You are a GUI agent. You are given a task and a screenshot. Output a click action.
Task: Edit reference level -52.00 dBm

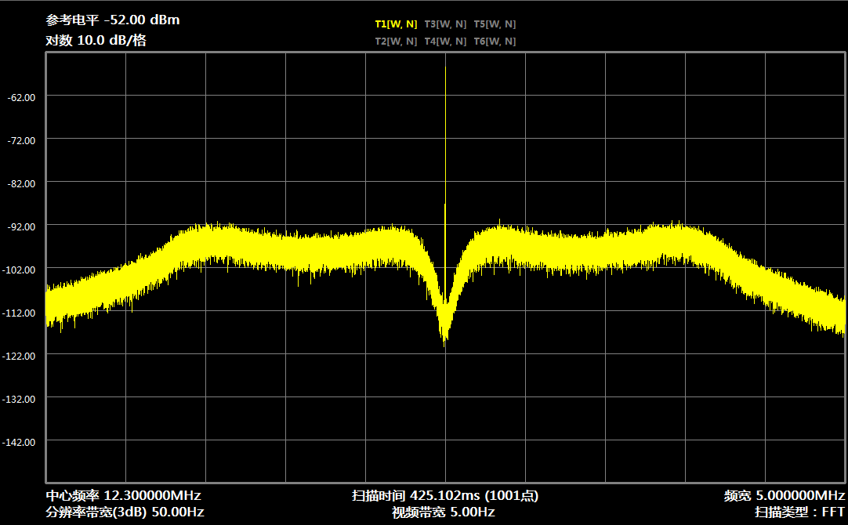pos(113,20)
